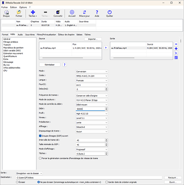Click the blue plus icon beside Sortie list

tap(176, 49)
